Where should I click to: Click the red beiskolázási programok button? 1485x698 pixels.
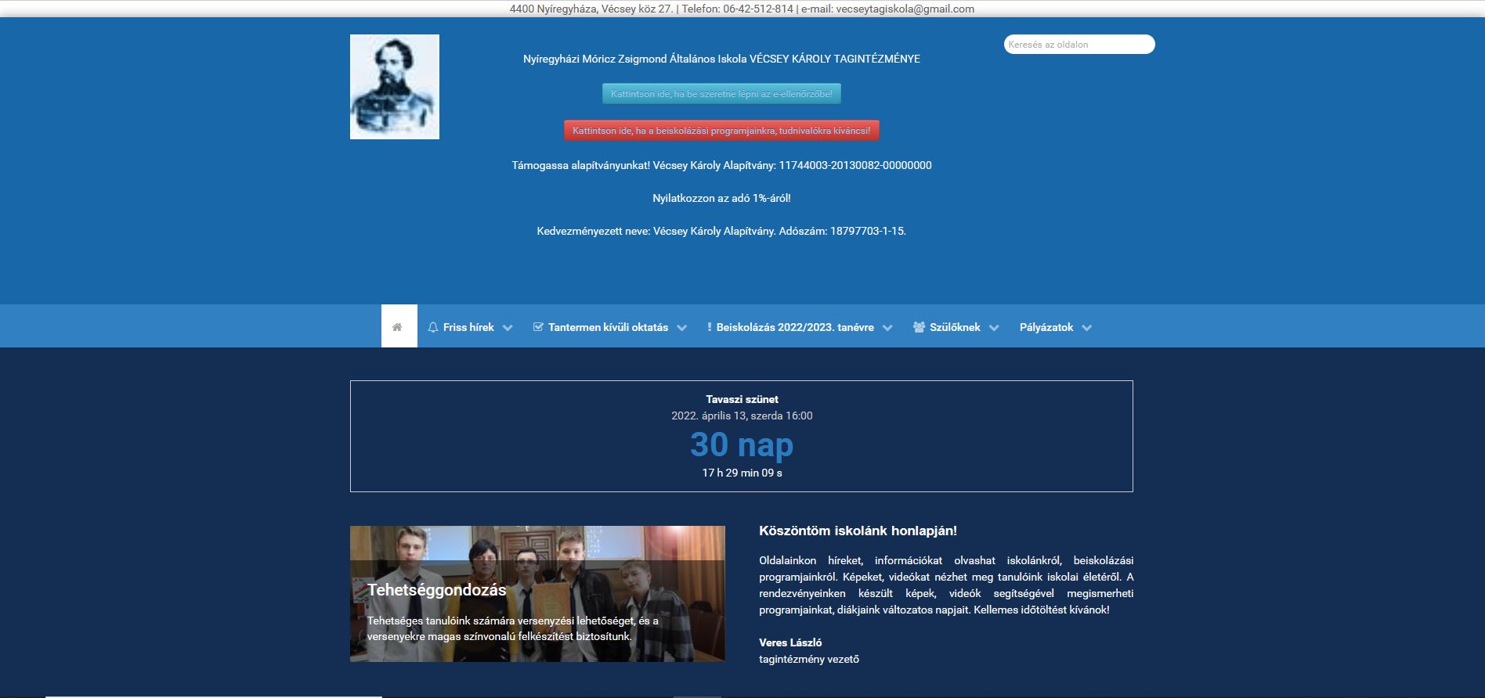coord(721,131)
